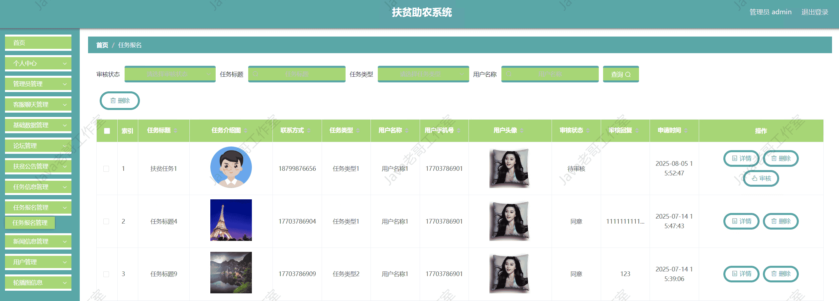Screen dimensions: 839x301
Task: Tick the checkbox for row 任务标题4
Action: coord(106,221)
